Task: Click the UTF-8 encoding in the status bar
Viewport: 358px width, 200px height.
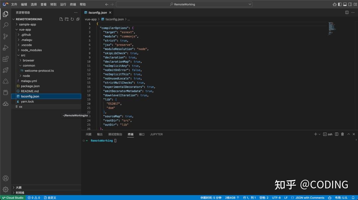Action: tap(277, 197)
